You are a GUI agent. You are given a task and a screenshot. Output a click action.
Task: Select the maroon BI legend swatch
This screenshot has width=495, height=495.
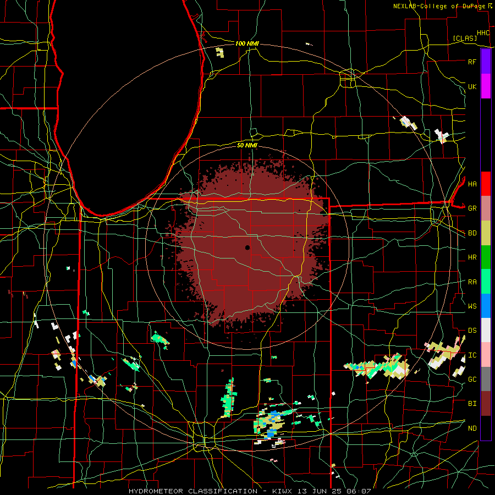tap(486, 404)
